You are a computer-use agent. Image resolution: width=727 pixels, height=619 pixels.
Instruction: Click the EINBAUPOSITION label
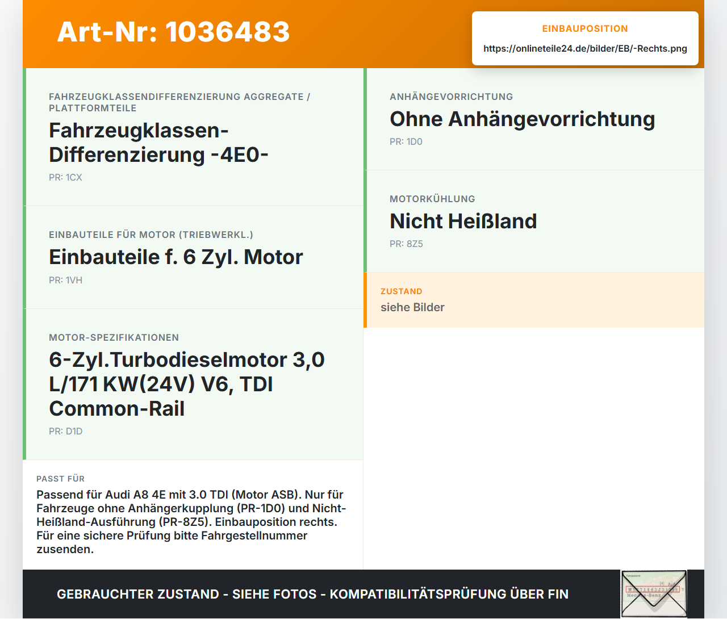point(585,28)
